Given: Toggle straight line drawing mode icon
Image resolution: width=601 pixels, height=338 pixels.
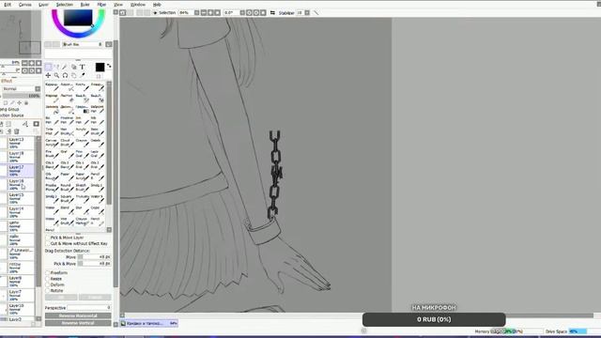Looking at the screenshot, I should click(316, 12).
